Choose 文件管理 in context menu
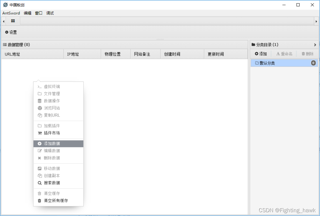The width and height of the screenshot is (320, 216). (x=58, y=94)
